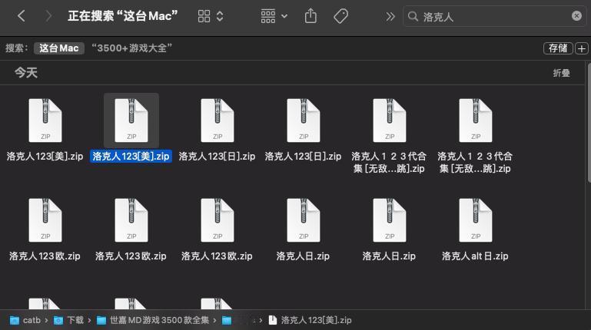Select the “3500+游戏大全” search scope
Screen dimensions: 591x330
131,48
